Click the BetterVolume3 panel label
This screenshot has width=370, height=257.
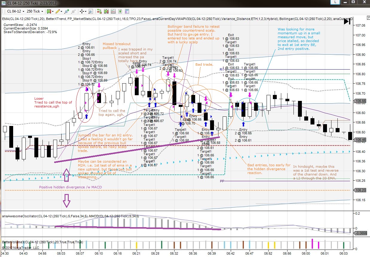click(43, 242)
